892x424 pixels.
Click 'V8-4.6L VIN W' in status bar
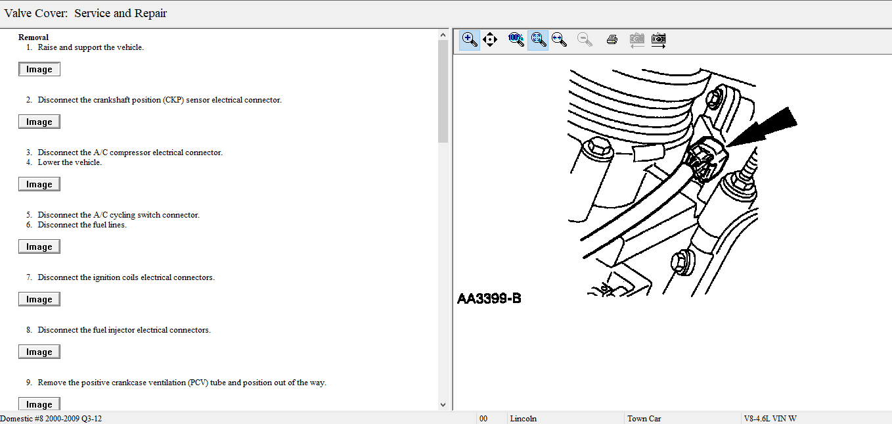coord(770,419)
